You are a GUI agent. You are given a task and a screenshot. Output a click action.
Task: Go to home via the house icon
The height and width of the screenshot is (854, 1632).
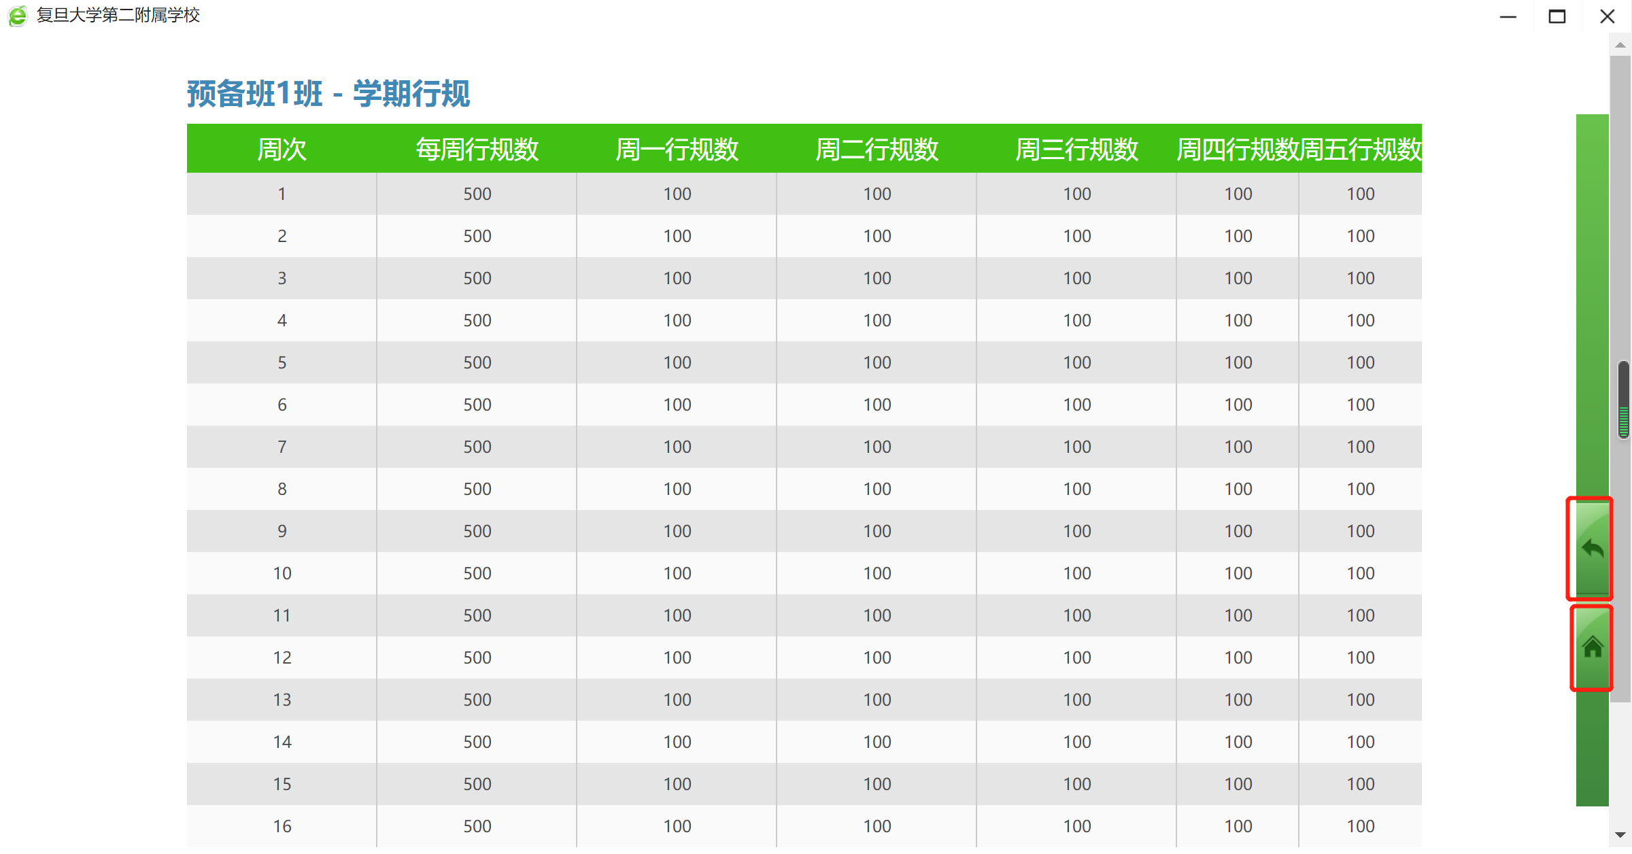click(x=1592, y=647)
